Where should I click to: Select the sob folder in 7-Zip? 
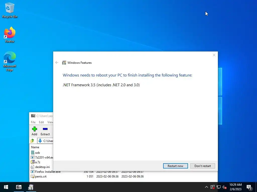click(x=38, y=153)
